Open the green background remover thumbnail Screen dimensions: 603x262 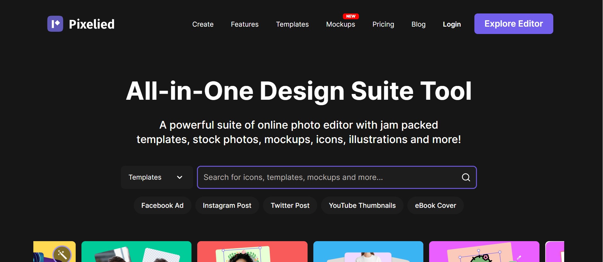(136, 252)
